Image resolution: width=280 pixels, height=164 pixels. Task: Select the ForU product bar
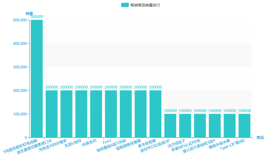click(x=111, y=114)
